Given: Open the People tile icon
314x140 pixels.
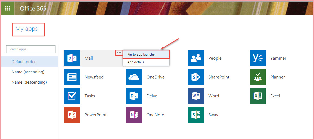Looking at the screenshot, I should click(196, 58).
